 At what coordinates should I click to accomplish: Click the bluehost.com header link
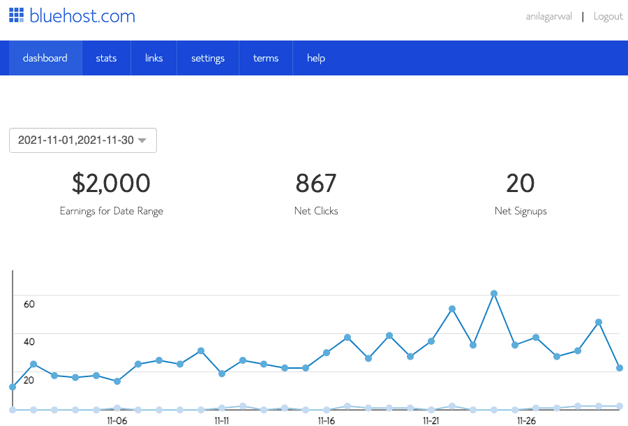click(81, 15)
